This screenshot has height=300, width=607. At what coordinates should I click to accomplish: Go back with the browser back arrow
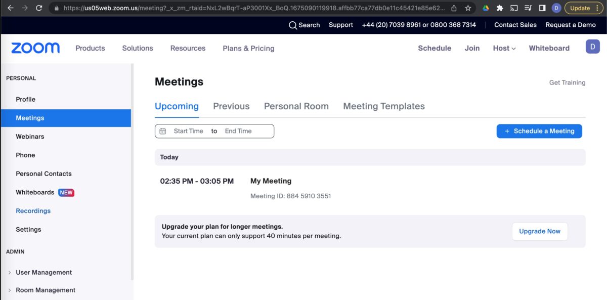click(x=10, y=8)
